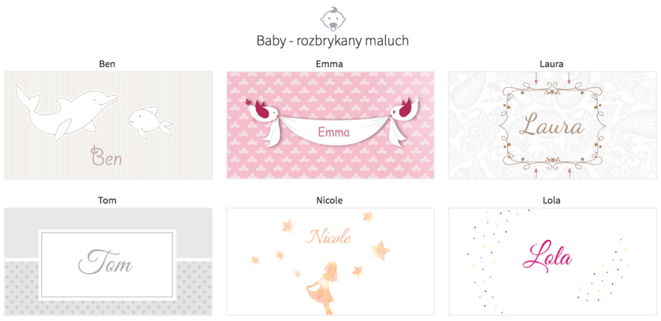Click the Nicole title label
Image resolution: width=661 pixels, height=321 pixels.
329,201
